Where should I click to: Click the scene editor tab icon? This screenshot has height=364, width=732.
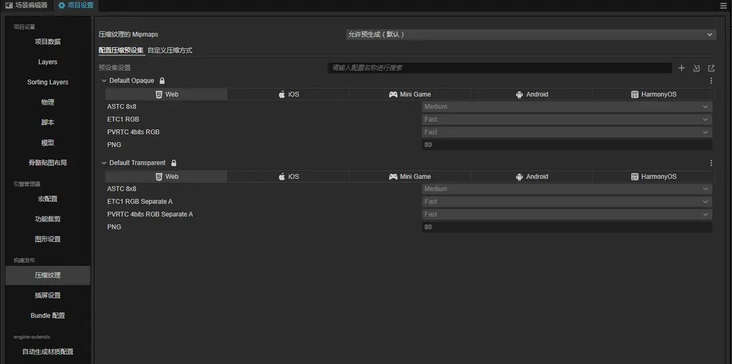tap(9, 5)
